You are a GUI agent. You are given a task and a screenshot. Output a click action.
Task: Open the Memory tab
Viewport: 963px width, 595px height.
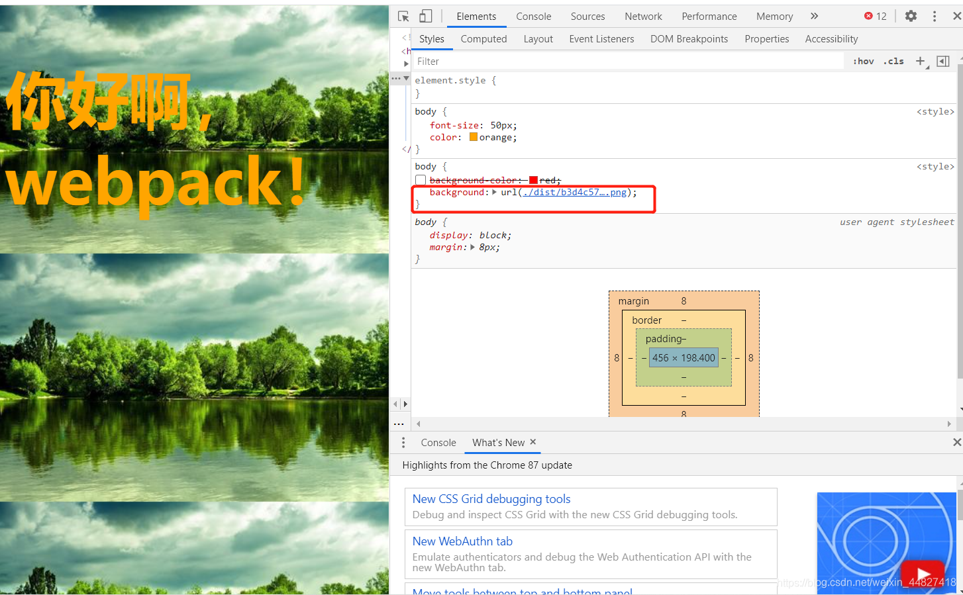click(774, 17)
